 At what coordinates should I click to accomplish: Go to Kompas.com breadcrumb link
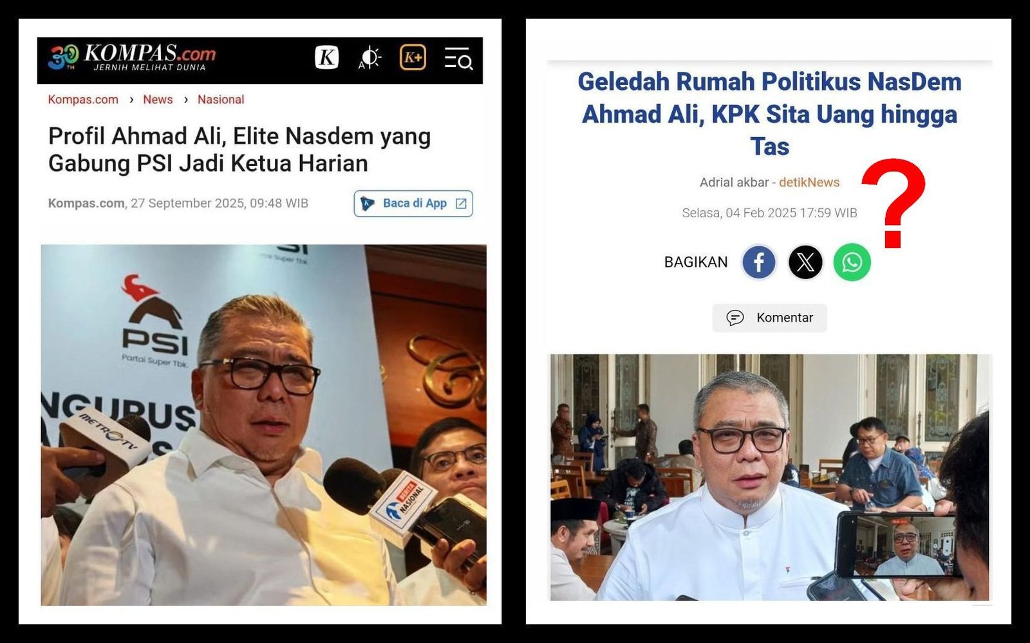tap(83, 100)
